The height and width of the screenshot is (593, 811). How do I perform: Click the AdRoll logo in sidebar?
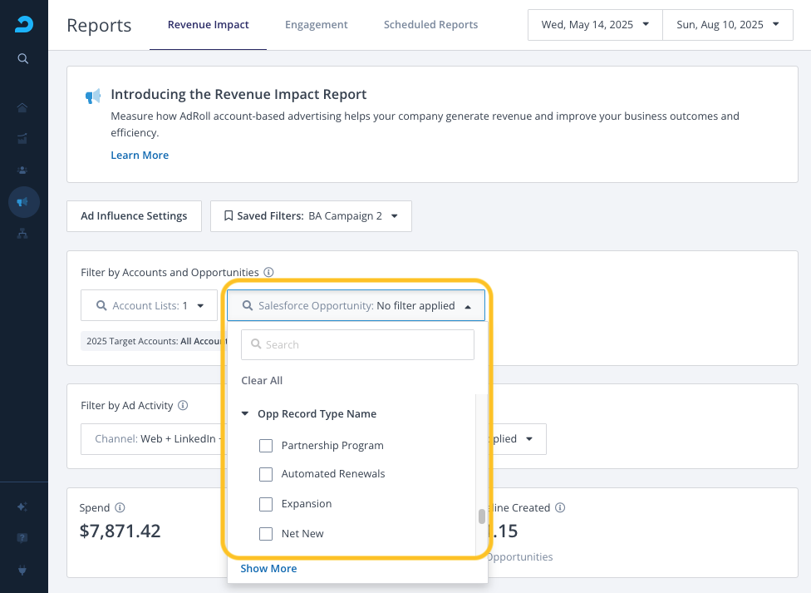(23, 25)
